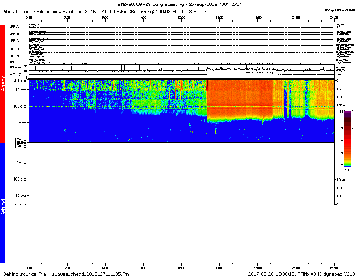Click the 1200 tick on top time axis

coord(181,16)
